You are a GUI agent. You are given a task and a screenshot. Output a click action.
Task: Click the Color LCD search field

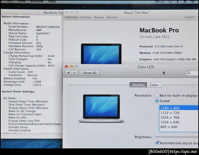192,73
